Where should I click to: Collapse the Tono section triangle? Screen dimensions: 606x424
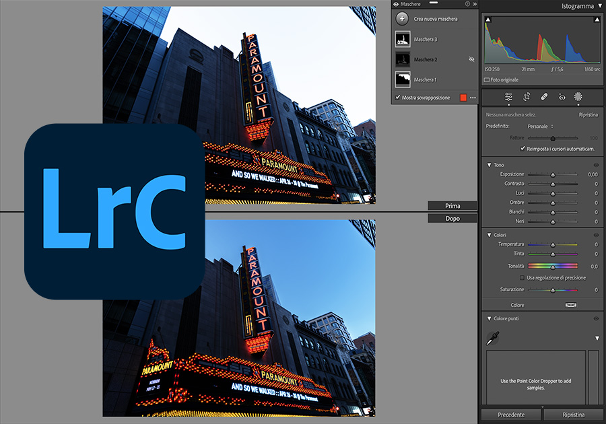[489, 165]
